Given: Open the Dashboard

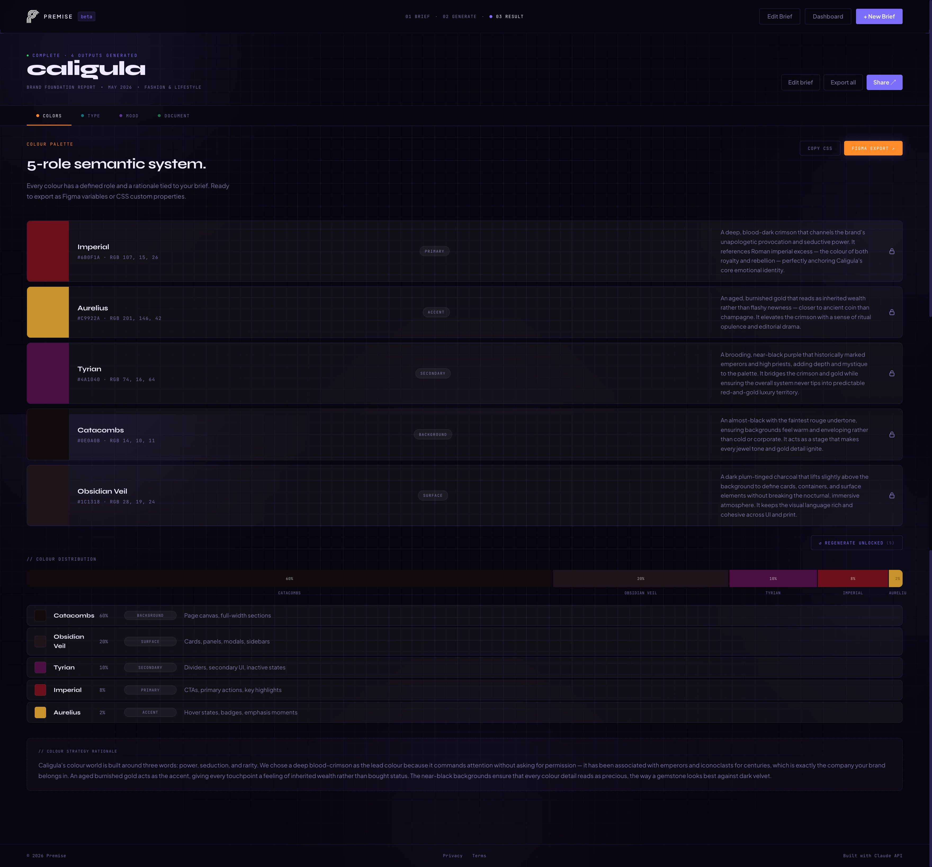Looking at the screenshot, I should [x=827, y=16].
